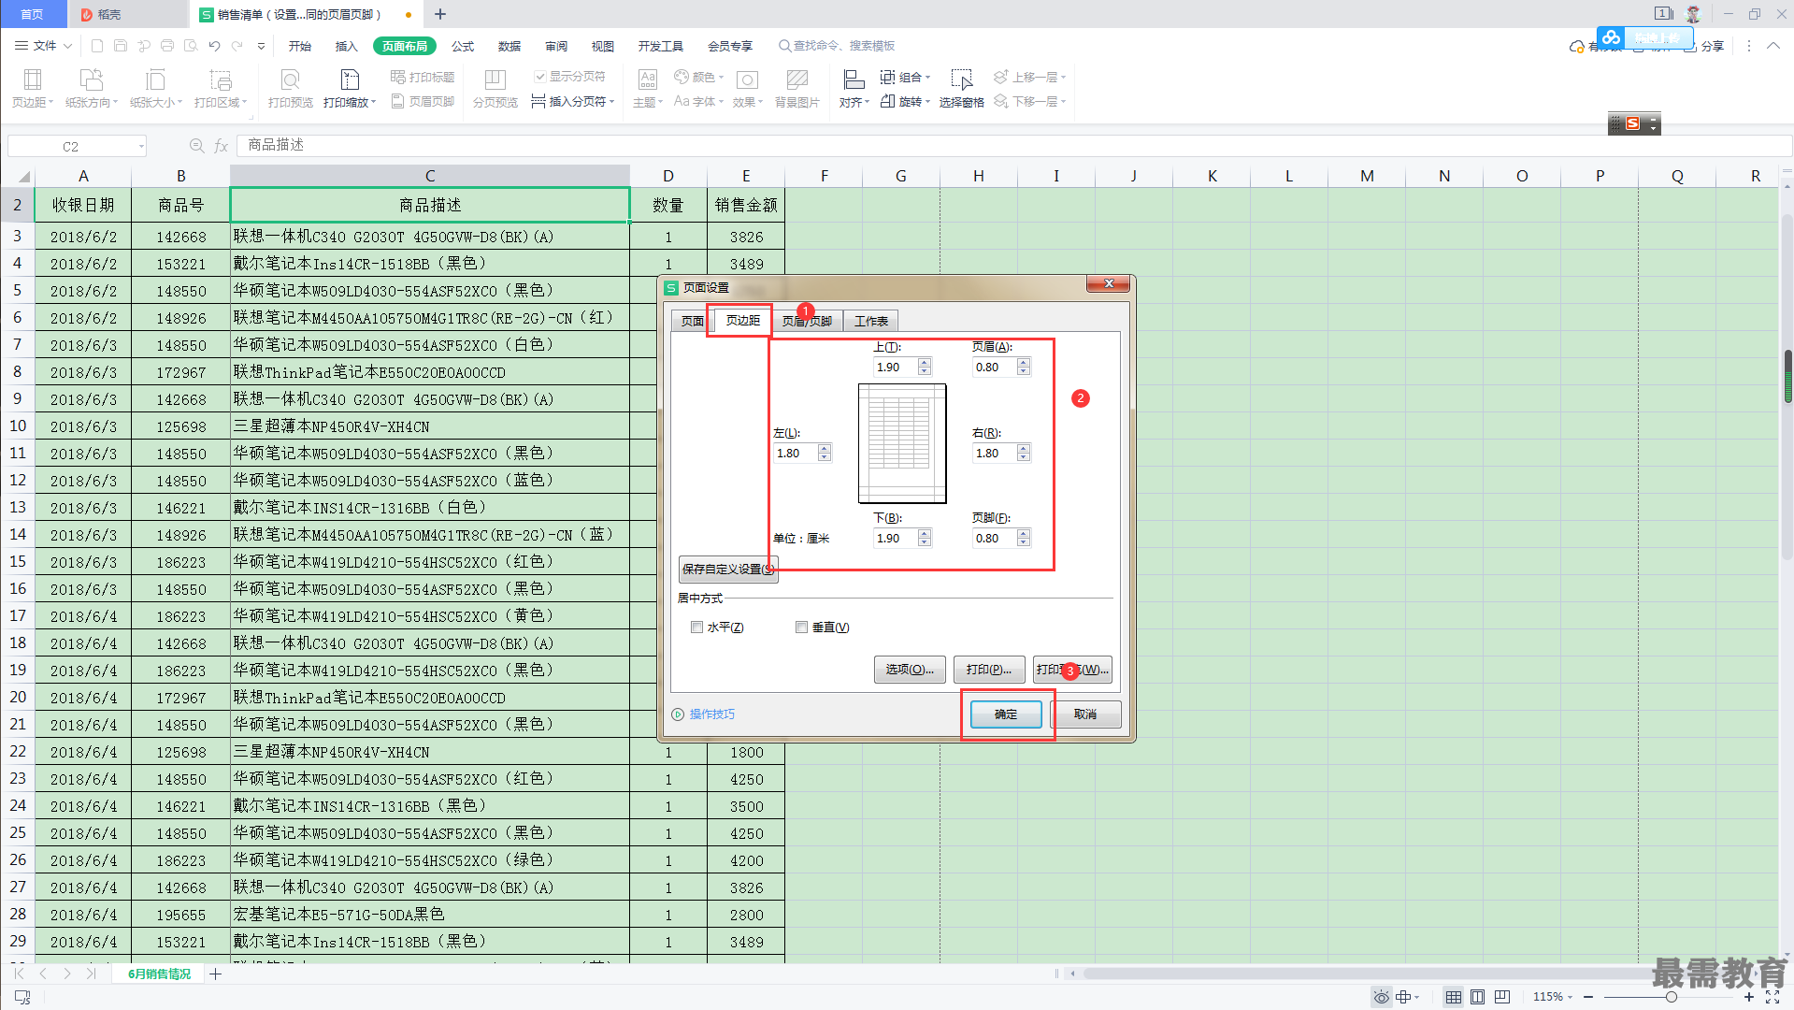Open the 页边距 margins tool in the ribbon
1794x1010 pixels.
click(x=33, y=88)
